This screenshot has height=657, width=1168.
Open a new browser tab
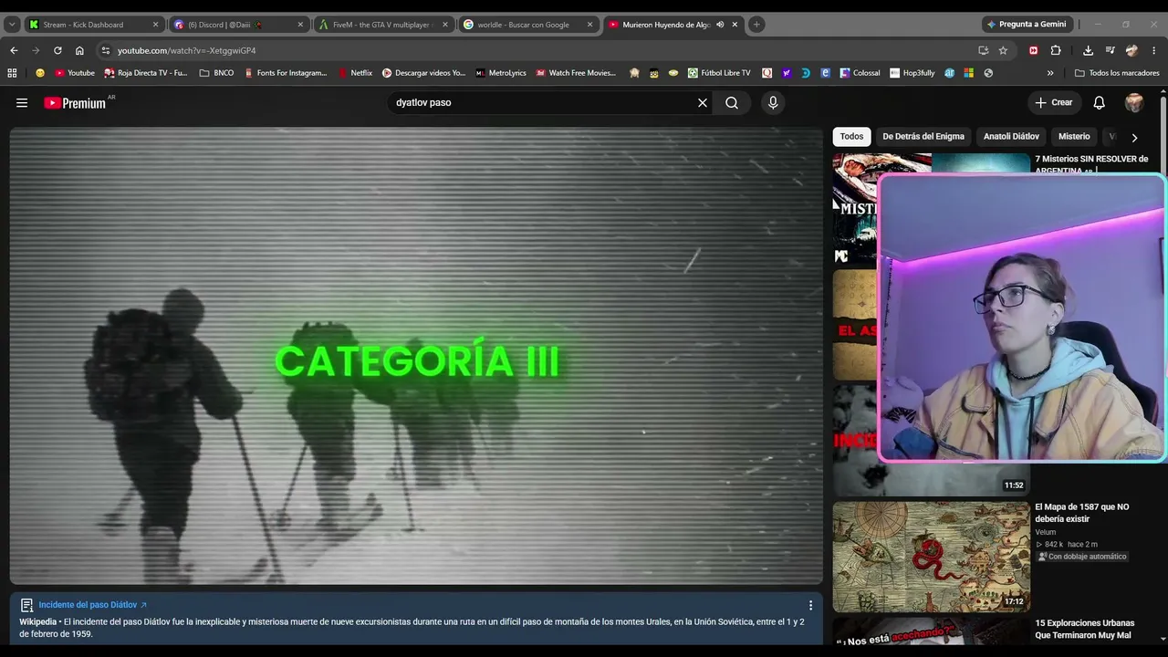(756, 25)
